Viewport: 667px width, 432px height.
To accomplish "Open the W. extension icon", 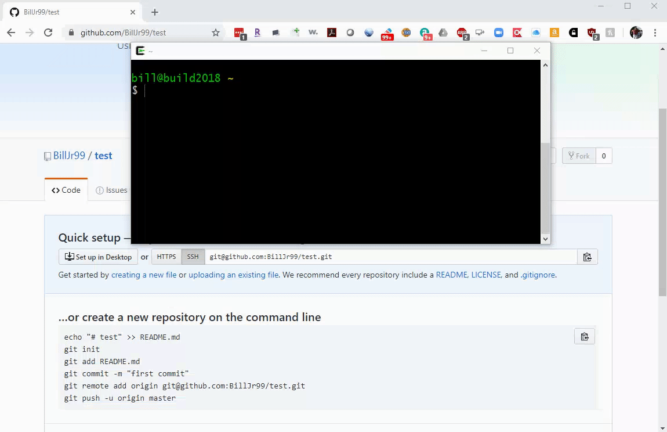I will (x=313, y=33).
